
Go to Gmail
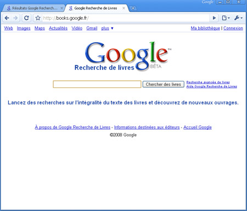click(92, 28)
